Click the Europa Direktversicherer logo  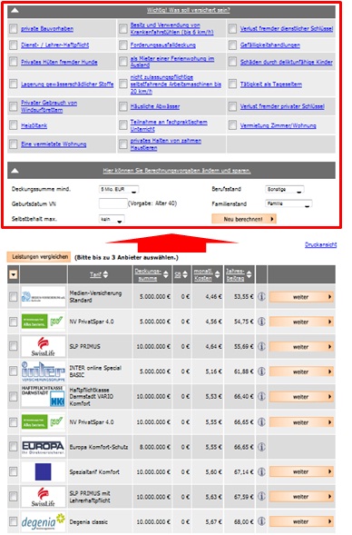tap(44, 447)
